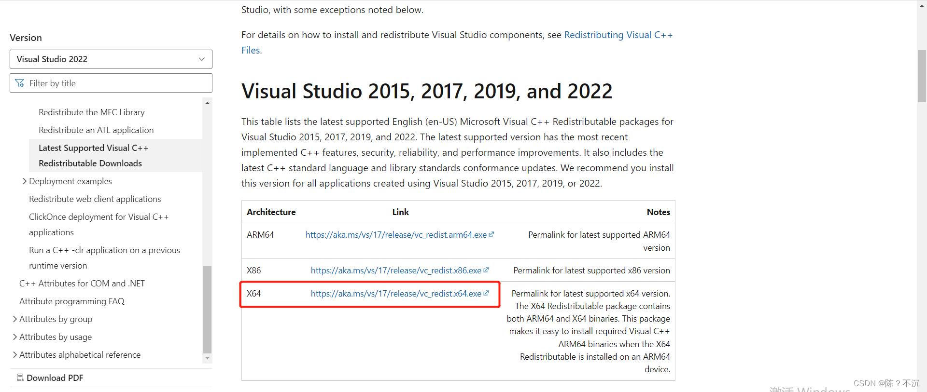Click the ARM64 architecture cell
This screenshot has height=392, width=927.
[x=260, y=234]
